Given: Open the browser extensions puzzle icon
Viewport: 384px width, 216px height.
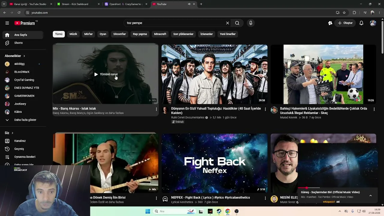Looking at the screenshot, I should [x=354, y=13].
